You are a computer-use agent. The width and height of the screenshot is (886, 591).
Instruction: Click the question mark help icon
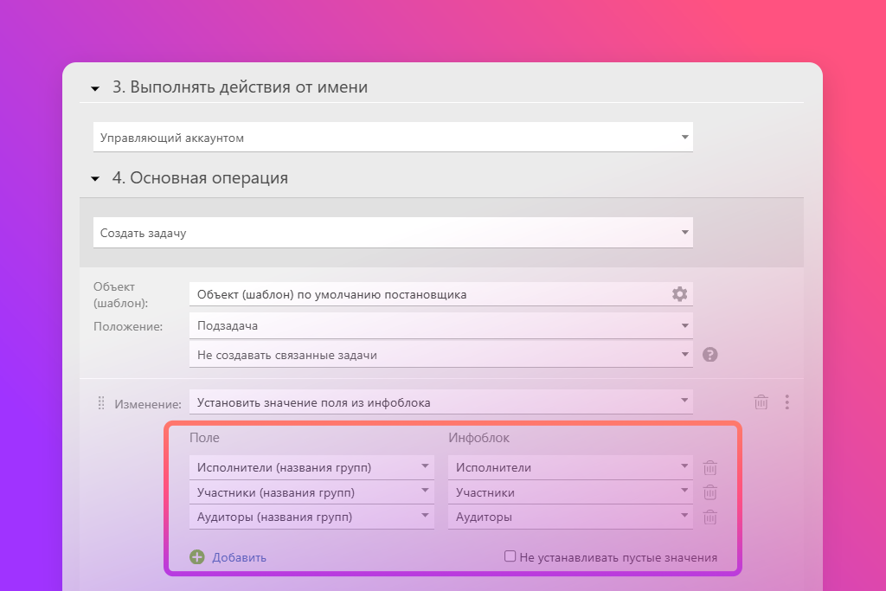[710, 355]
